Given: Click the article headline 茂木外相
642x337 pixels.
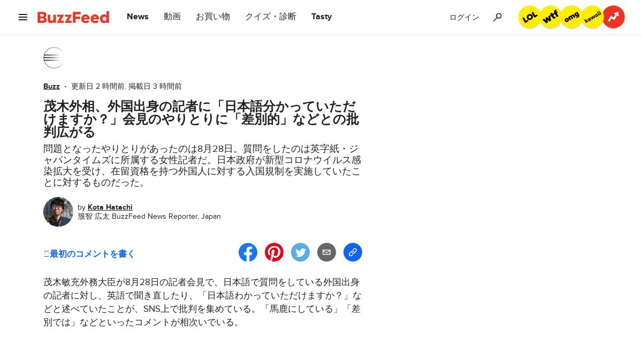Looking at the screenshot, I should pos(201,119).
